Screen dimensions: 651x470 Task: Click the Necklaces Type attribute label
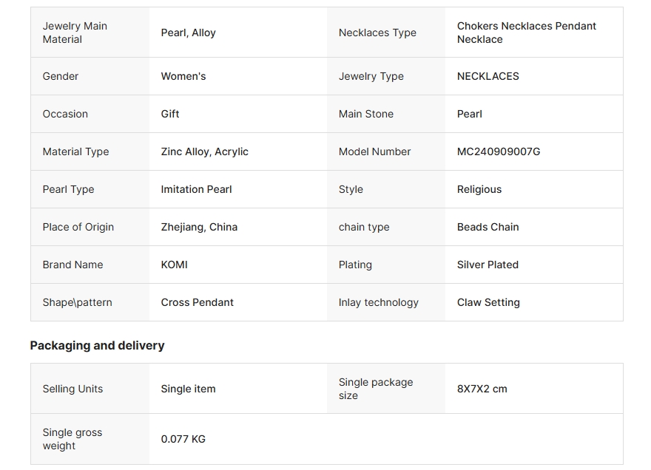pos(377,33)
